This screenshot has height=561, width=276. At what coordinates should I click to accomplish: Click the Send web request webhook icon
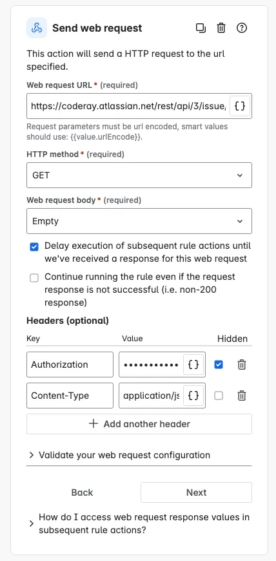click(36, 28)
